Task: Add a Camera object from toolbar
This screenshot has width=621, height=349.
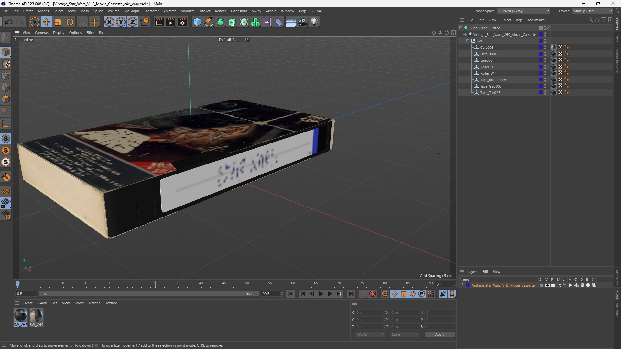Action: pyautogui.click(x=302, y=22)
